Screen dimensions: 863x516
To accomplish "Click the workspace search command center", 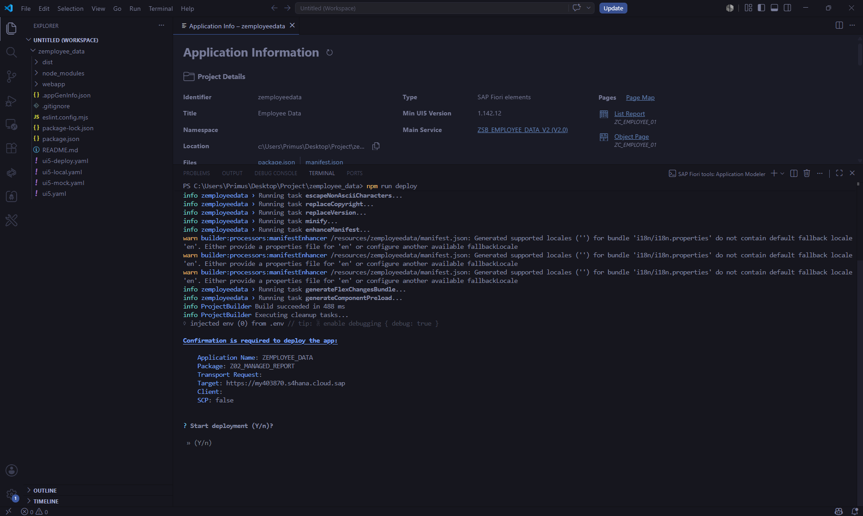I will 432,8.
